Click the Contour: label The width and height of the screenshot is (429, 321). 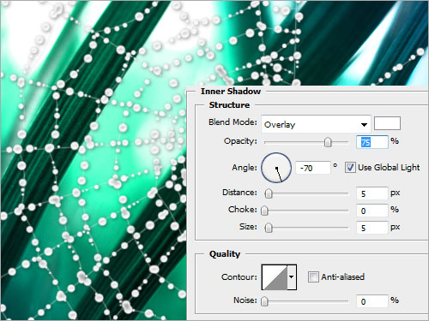(239, 277)
